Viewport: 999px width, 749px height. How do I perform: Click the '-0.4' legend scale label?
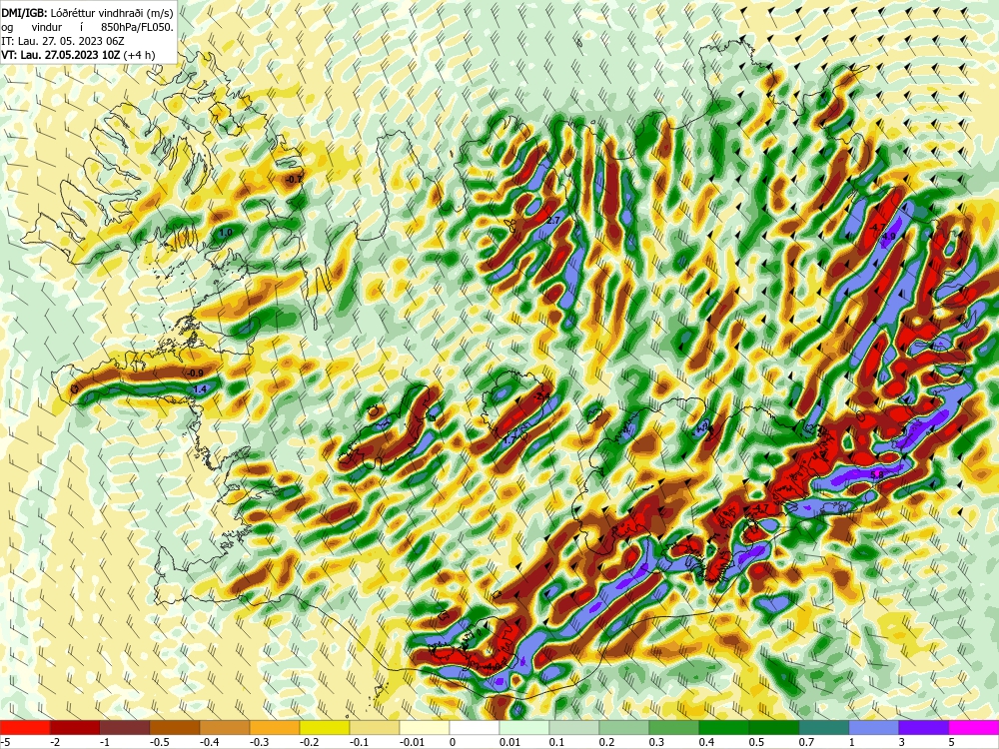[x=209, y=742]
